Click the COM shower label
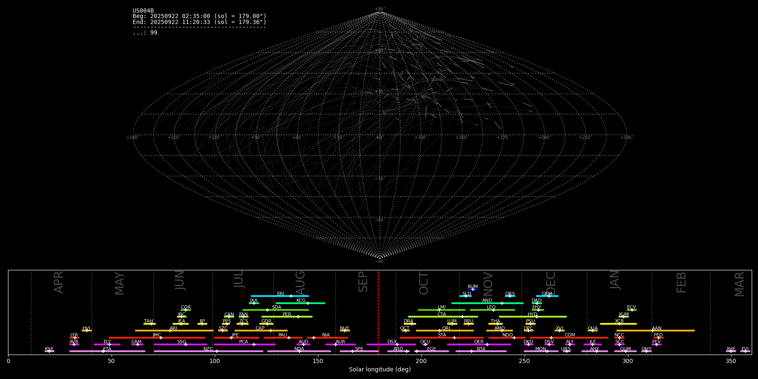 [570, 335]
